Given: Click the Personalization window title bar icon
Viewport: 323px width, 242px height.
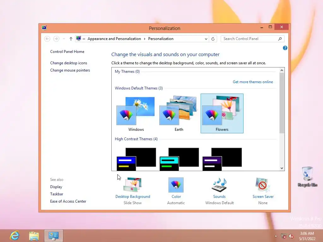Looking at the screenshot, I should coord(44,28).
